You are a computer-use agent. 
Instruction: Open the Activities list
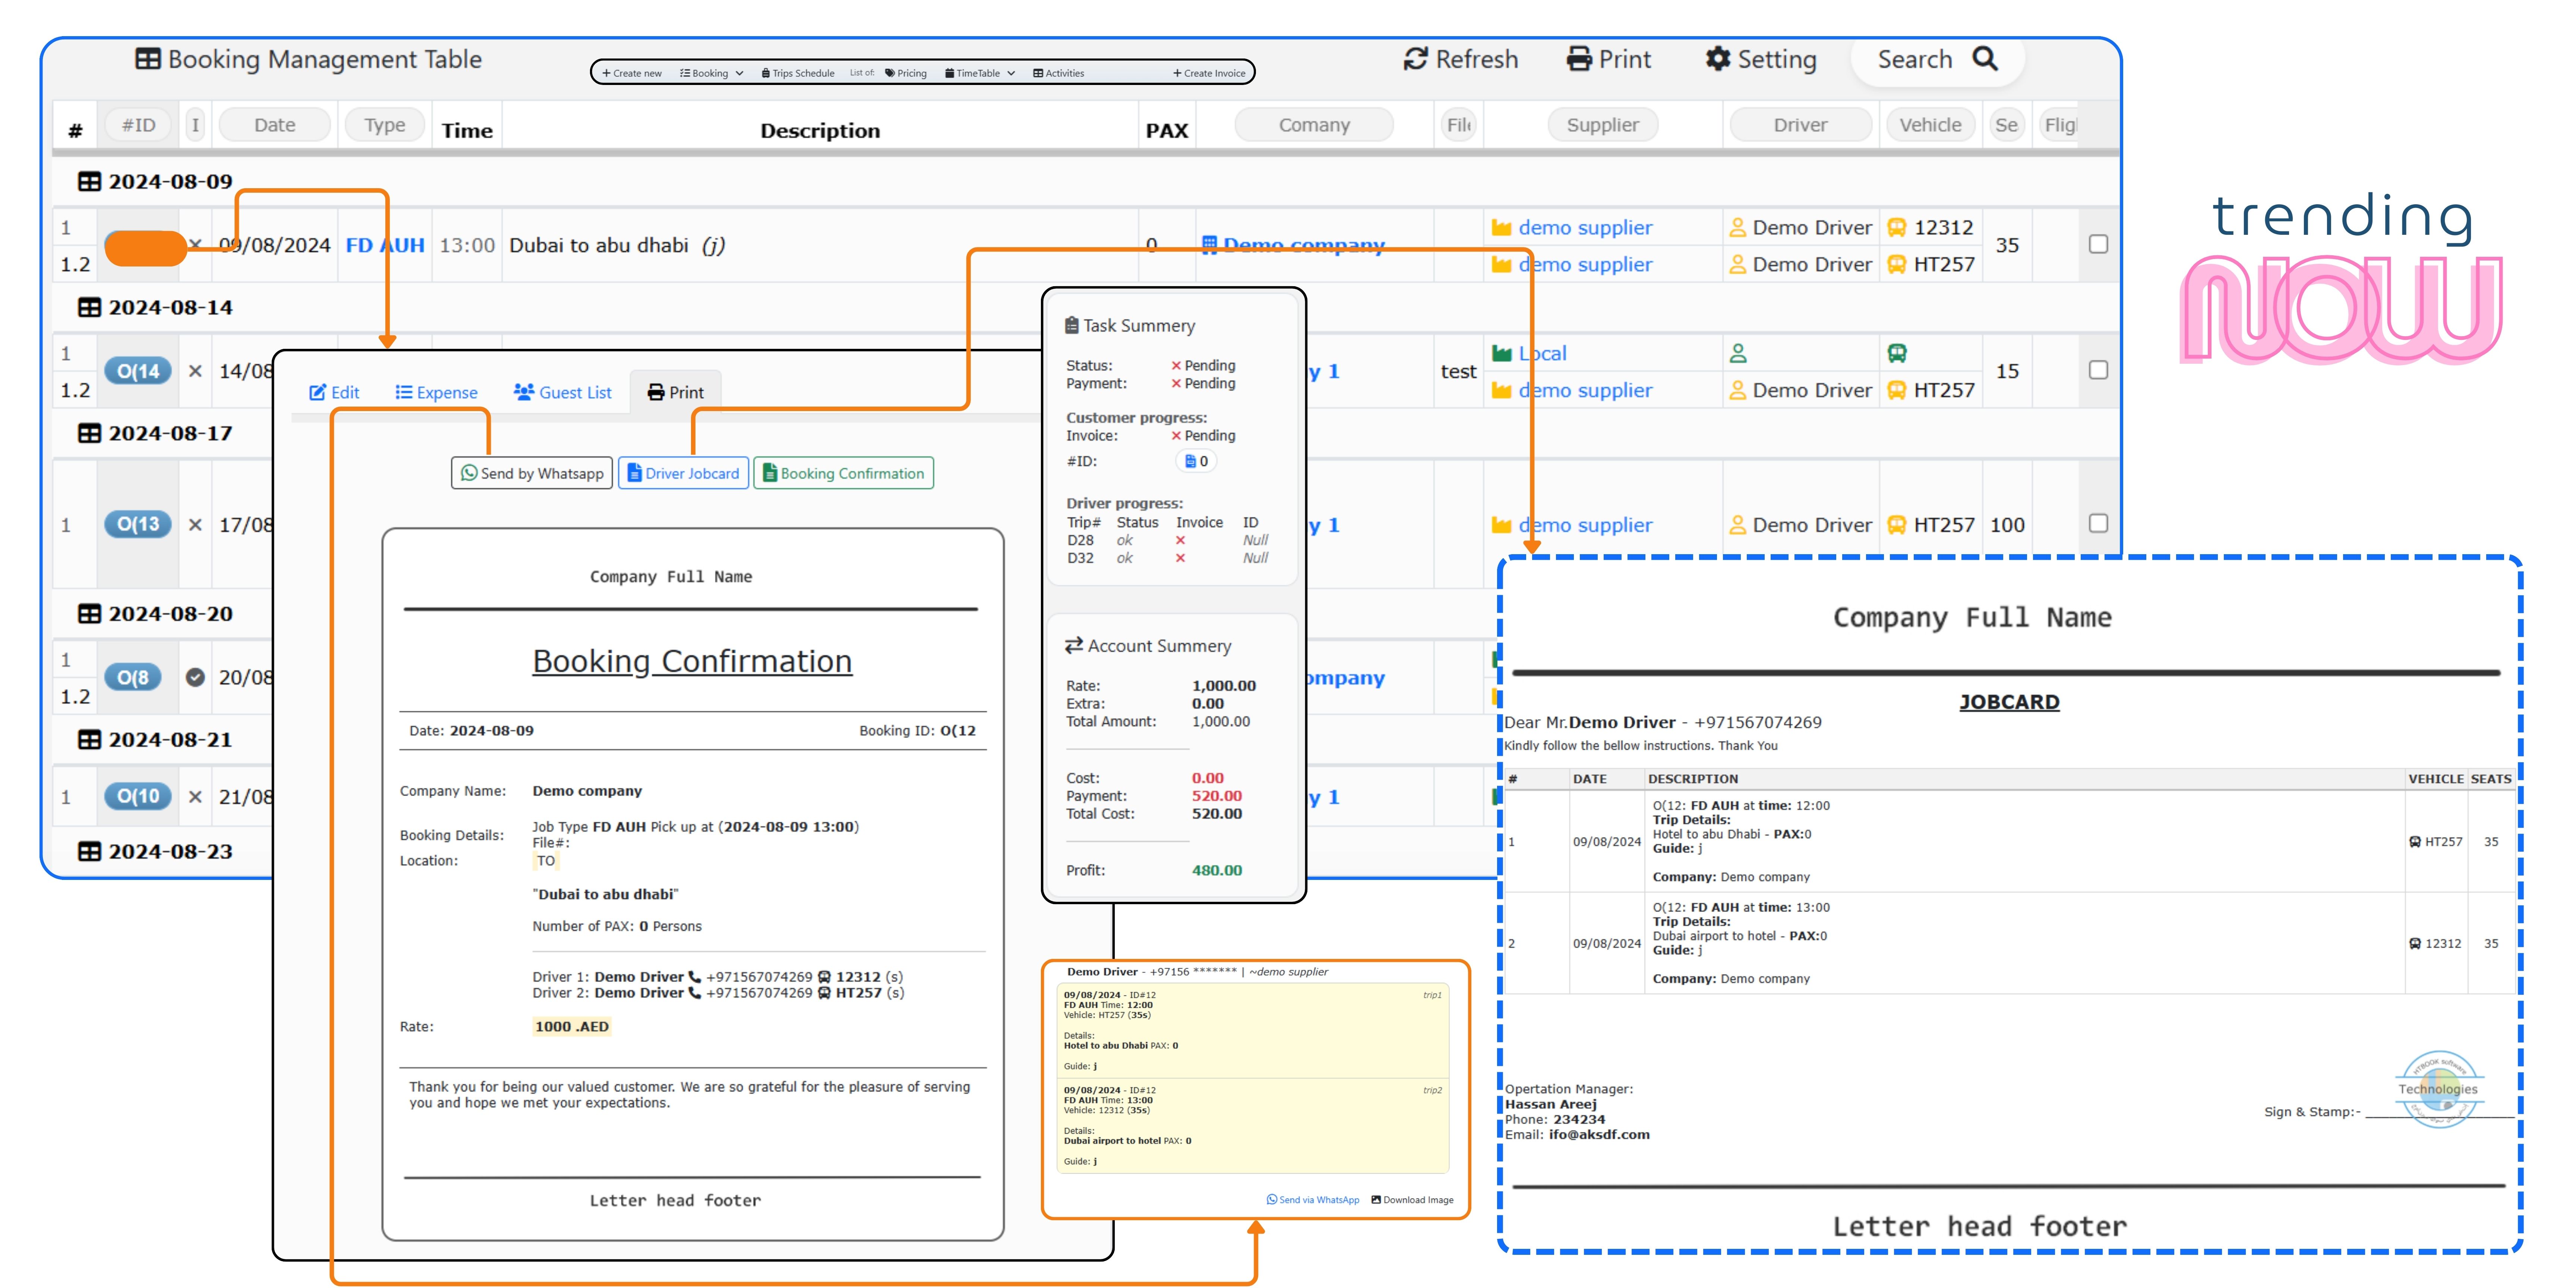click(x=1059, y=73)
